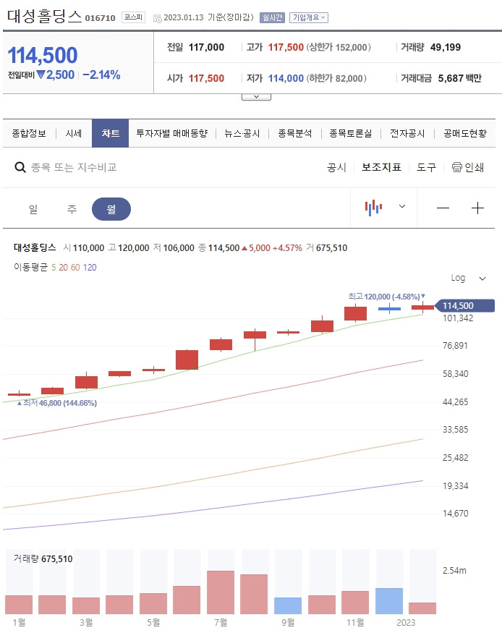Click the blue September volume bar
The width and height of the screenshot is (502, 633).
(288, 606)
